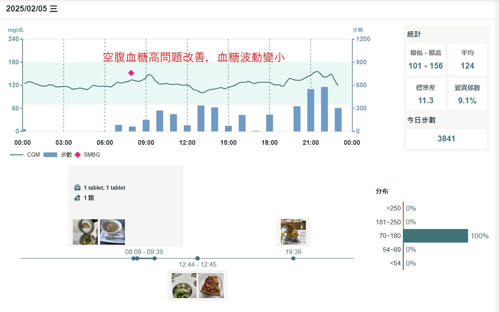Open the breakfast coffee cup photo
This screenshot has width=499, height=312.
click(x=112, y=232)
